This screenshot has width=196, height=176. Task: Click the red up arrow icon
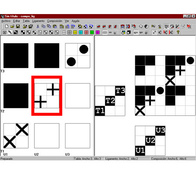pos(110,27)
